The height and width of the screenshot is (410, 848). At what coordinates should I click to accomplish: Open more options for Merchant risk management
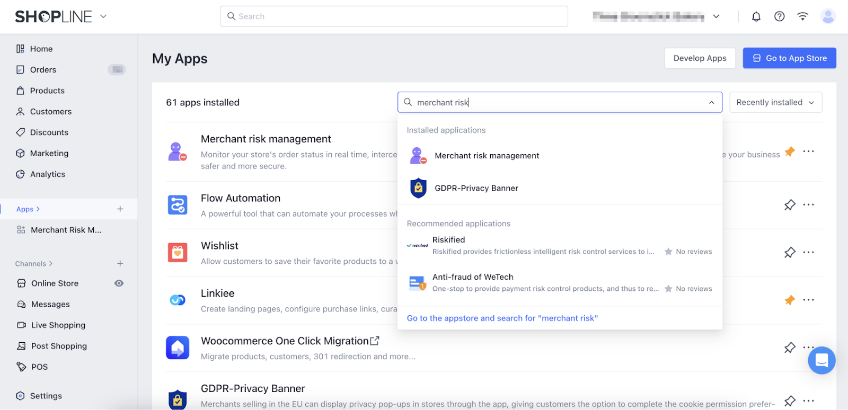coord(808,151)
